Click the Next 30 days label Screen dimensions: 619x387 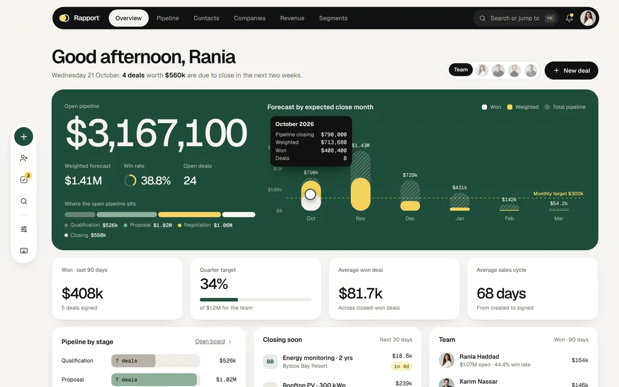pyautogui.click(x=396, y=340)
